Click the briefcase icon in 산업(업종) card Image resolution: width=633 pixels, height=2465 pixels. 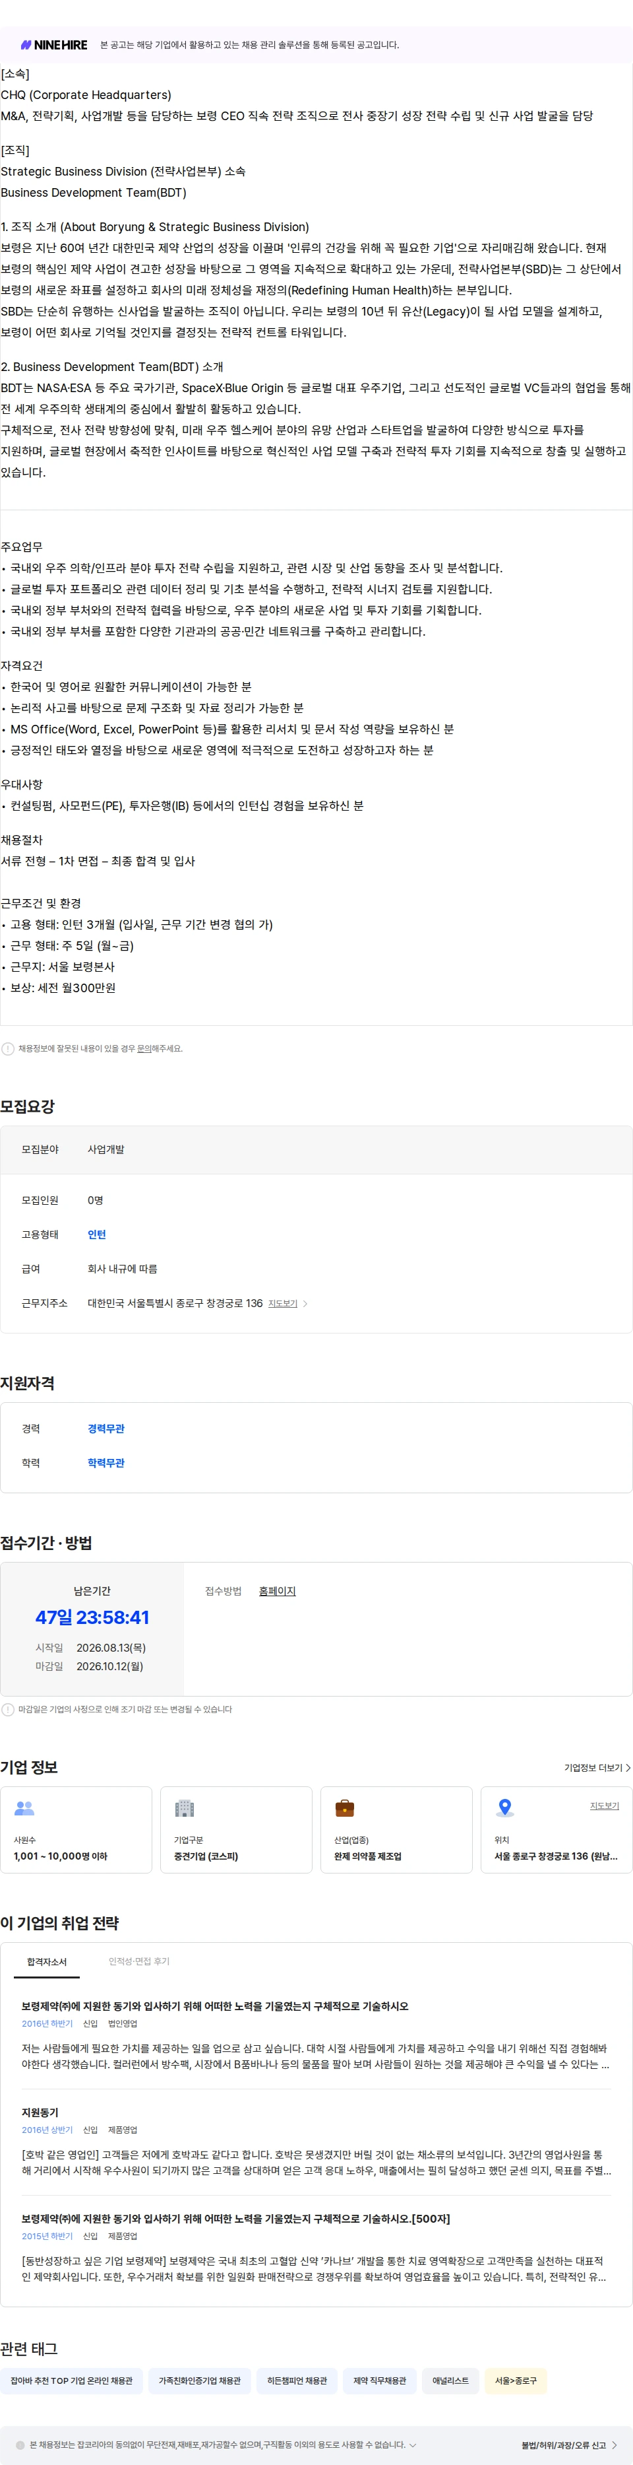click(x=346, y=1809)
